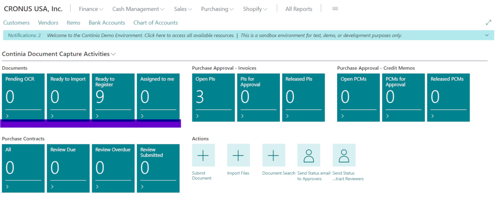Screen dimensions: 498x211
Task: Open the Chart of Accounts link
Action: (x=155, y=23)
